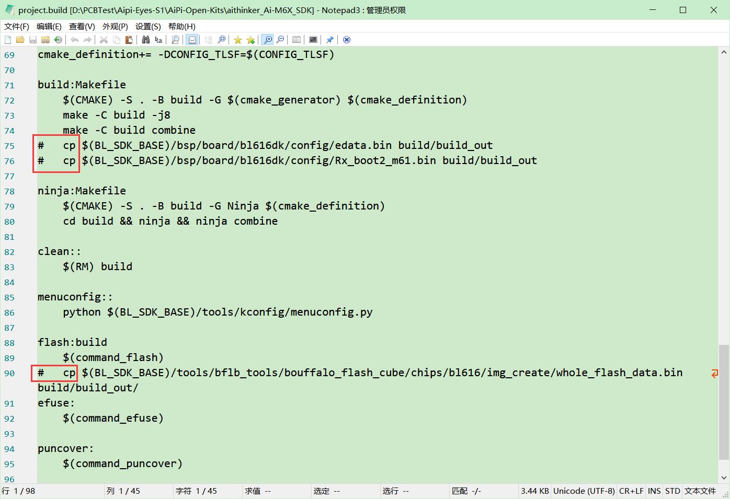Zoom in using magnifier plus icon
The height and width of the screenshot is (499, 730).
pyautogui.click(x=267, y=40)
